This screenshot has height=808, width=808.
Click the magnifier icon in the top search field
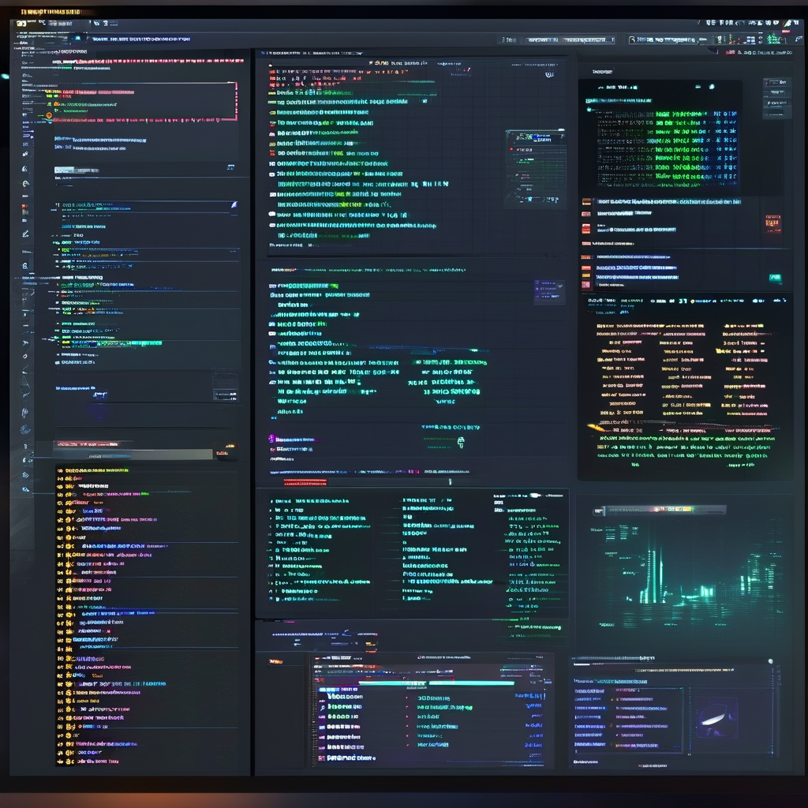[x=632, y=39]
